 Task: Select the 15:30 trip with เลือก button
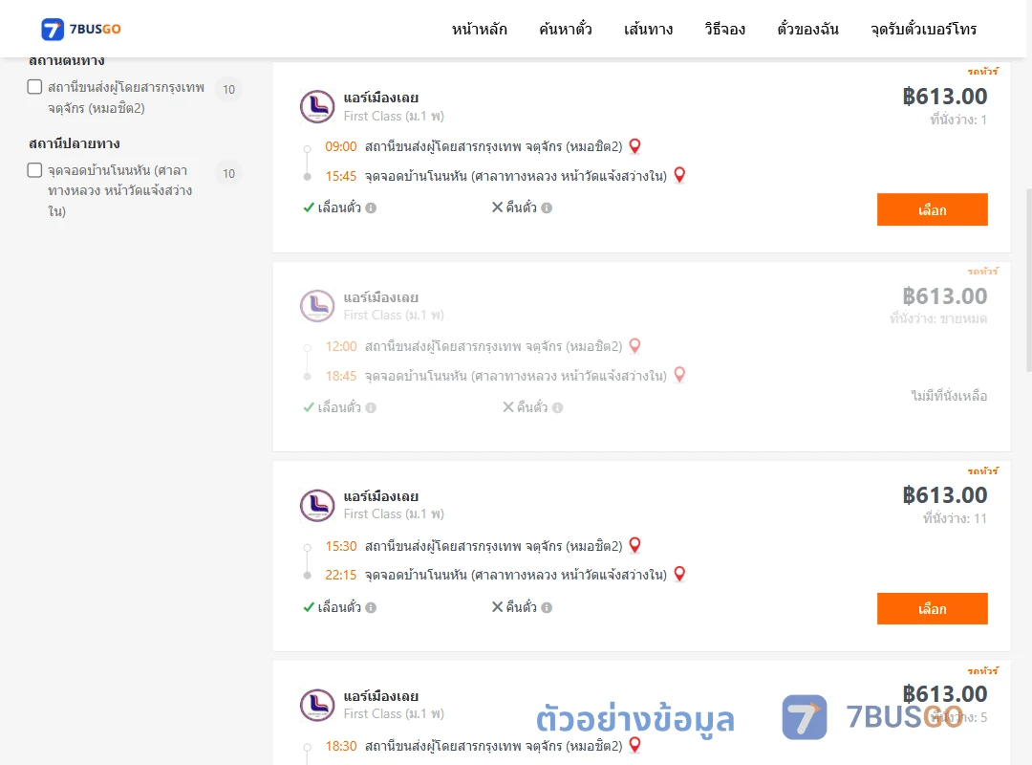click(932, 608)
